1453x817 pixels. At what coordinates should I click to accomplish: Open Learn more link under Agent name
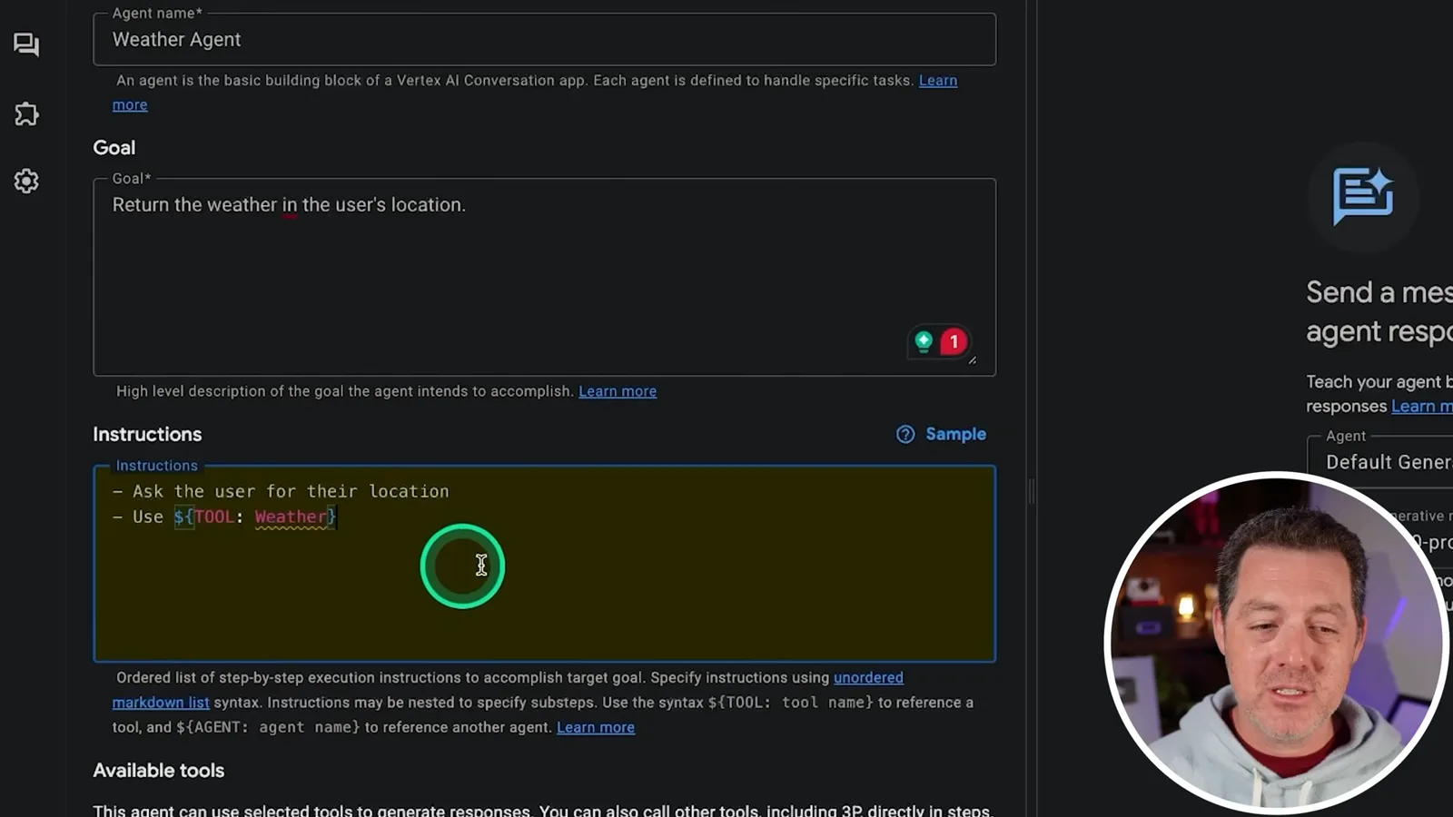[938, 81]
